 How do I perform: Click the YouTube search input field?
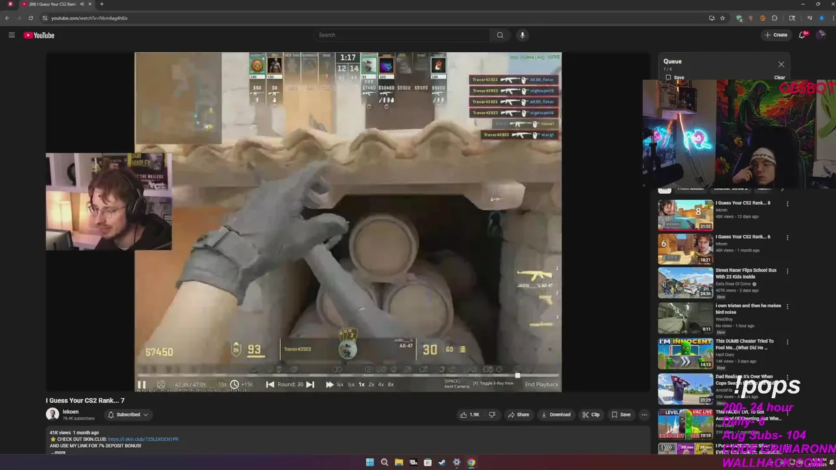pos(402,35)
